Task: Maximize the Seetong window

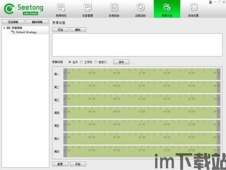Action: coord(219,2)
